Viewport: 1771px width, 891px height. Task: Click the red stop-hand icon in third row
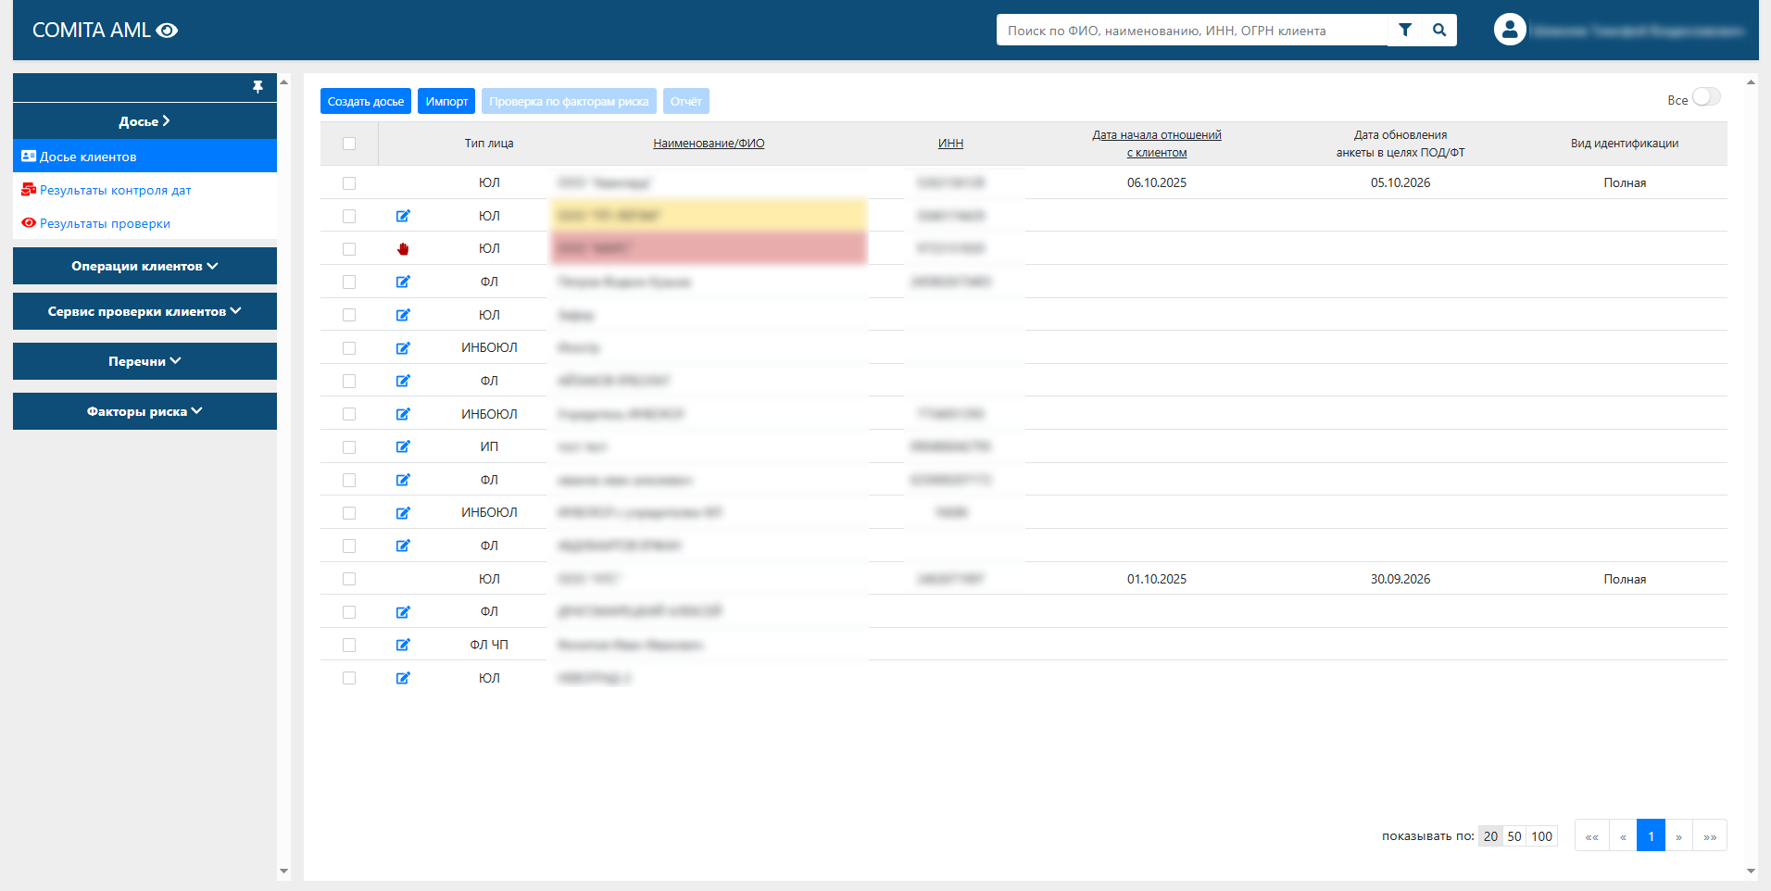coord(403,249)
